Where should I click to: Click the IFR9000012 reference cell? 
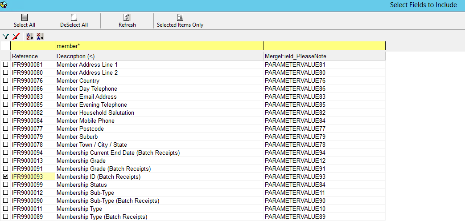coord(33,193)
